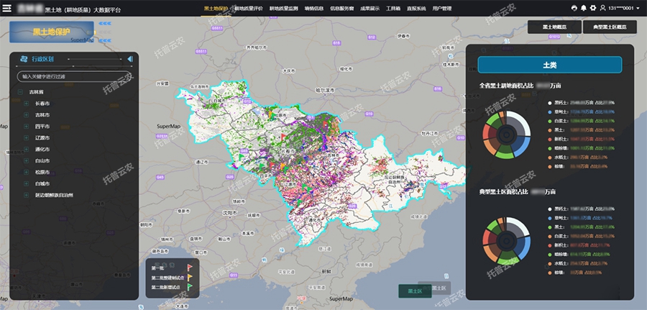This screenshot has height=310, width=647.
Task: Click the headset support icon in header
Action: [573, 8]
